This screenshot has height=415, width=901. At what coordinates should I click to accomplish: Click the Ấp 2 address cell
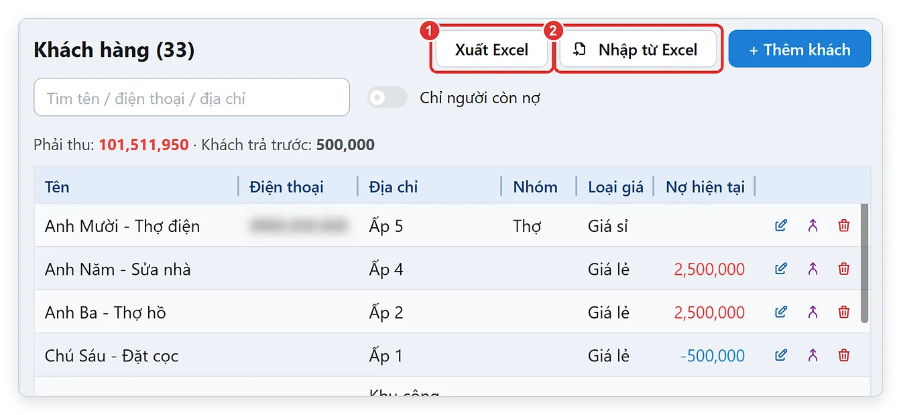(386, 312)
